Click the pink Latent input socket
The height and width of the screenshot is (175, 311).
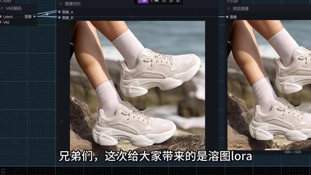0,17
